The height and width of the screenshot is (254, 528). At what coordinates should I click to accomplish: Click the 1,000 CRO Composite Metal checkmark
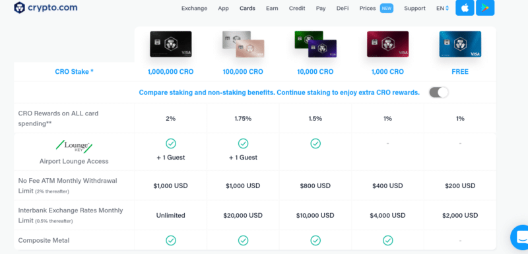point(387,240)
